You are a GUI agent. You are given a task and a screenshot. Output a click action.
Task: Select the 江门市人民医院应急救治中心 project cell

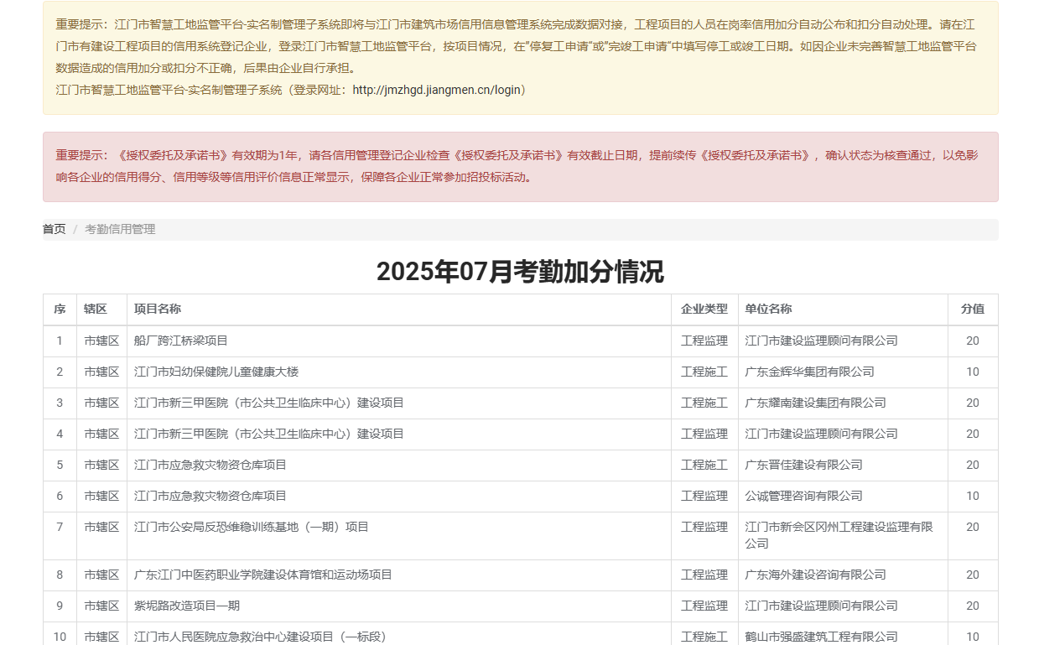399,634
